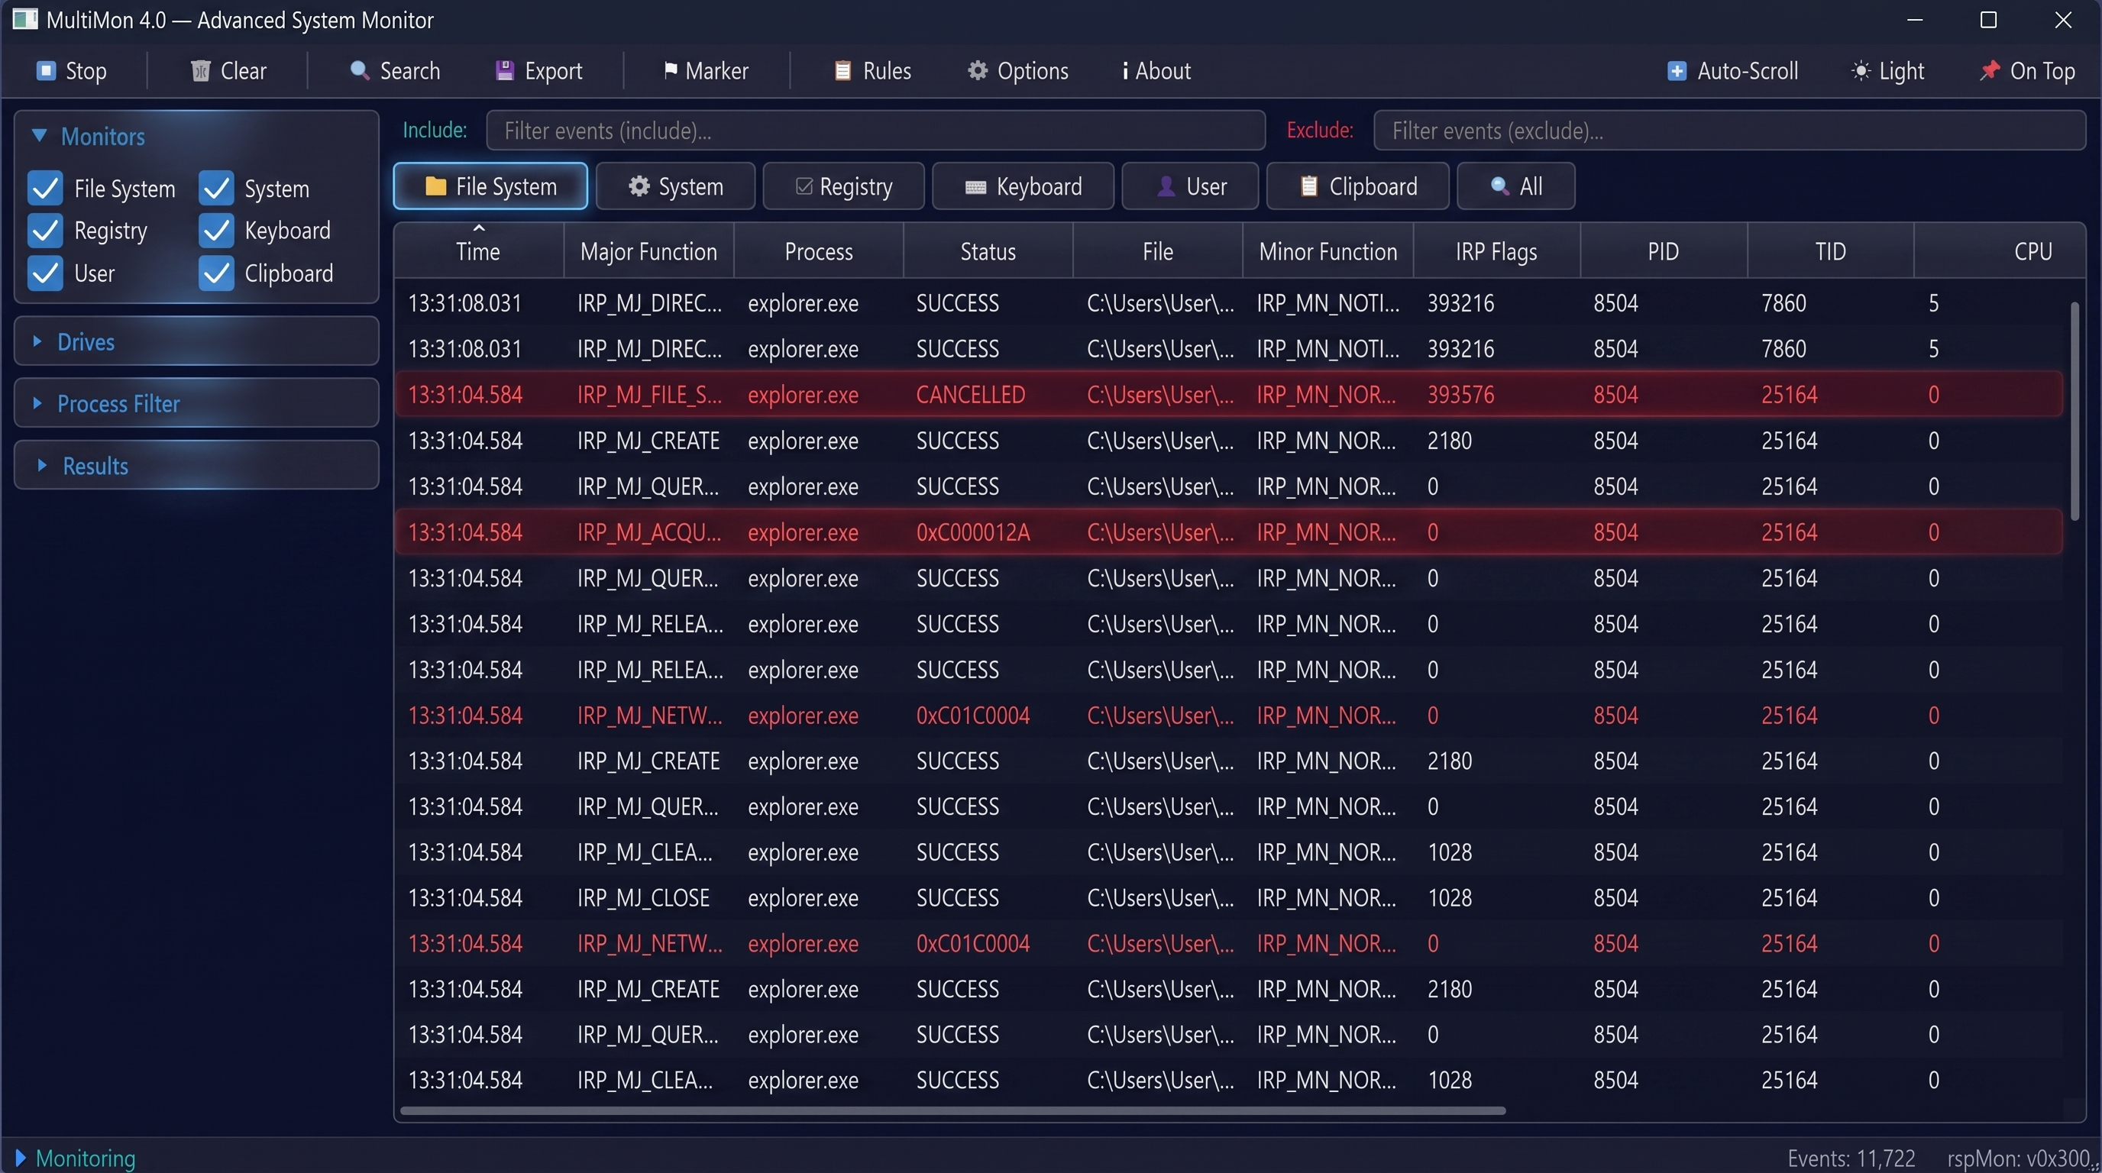The height and width of the screenshot is (1173, 2102).
Task: Click the Stop button label
Action: point(86,71)
